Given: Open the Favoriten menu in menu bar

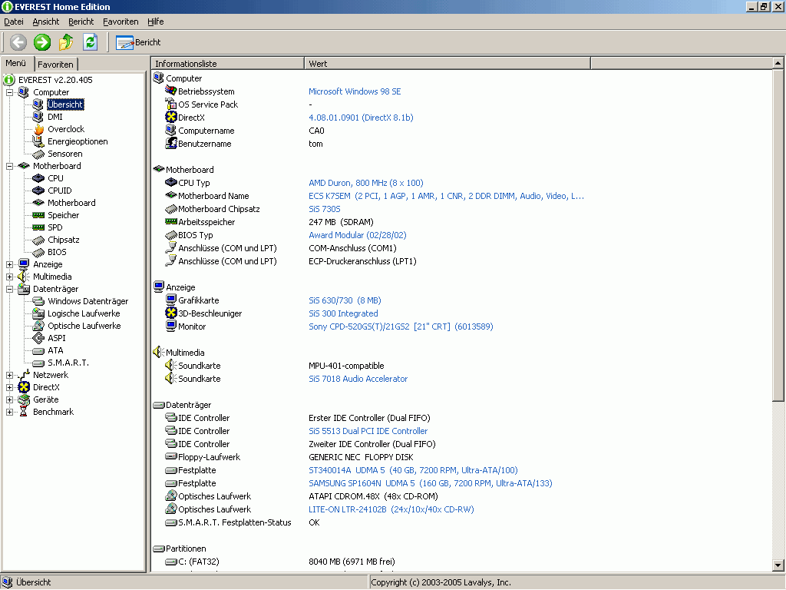Looking at the screenshot, I should click(x=121, y=22).
